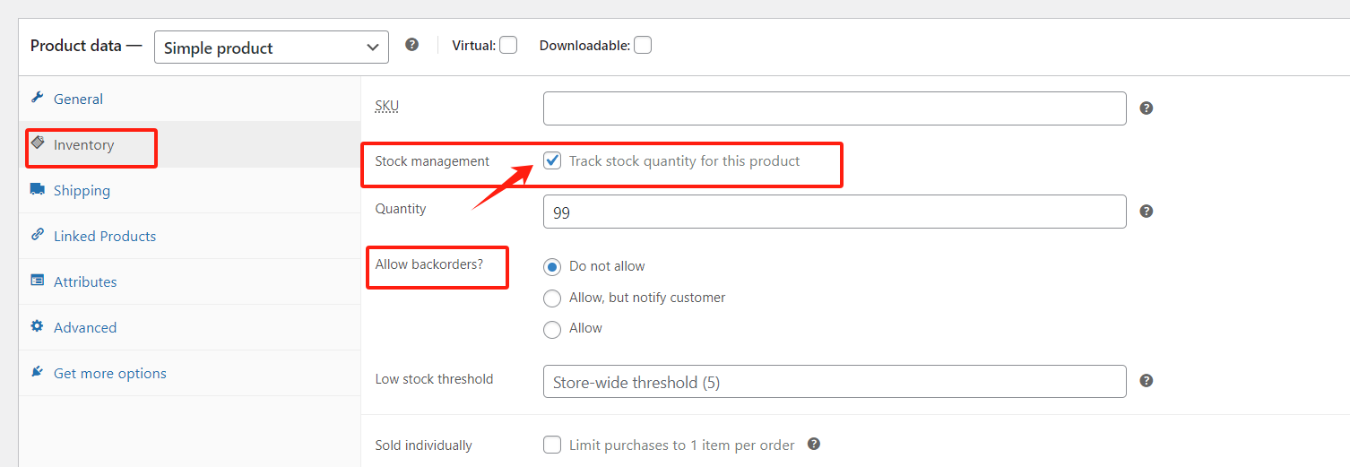Click the wrench icon beside General
Screen dimensions: 1350x467
(37, 98)
